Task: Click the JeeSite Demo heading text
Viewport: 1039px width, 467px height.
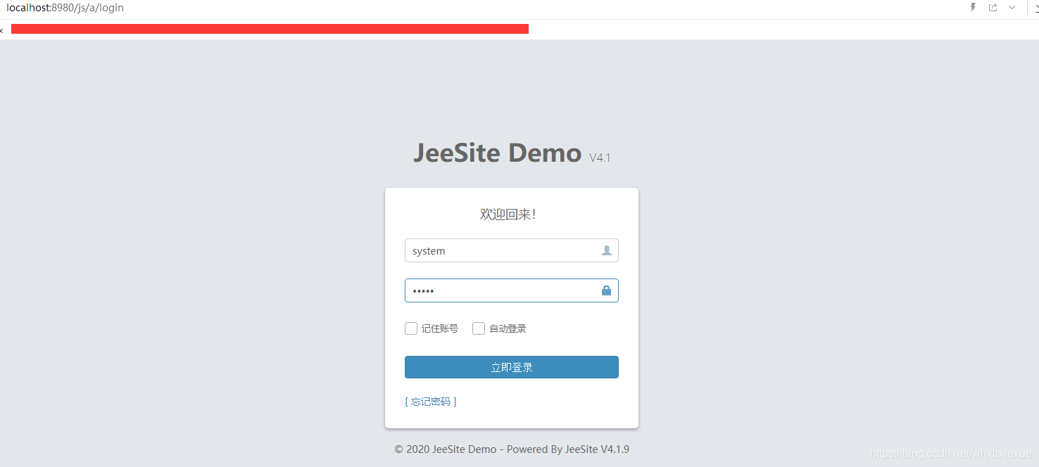Action: click(497, 153)
